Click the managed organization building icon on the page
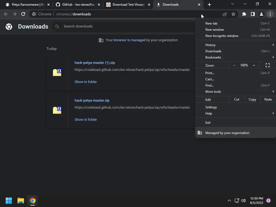Screen dimensions: 276x207 click(x=101, y=40)
